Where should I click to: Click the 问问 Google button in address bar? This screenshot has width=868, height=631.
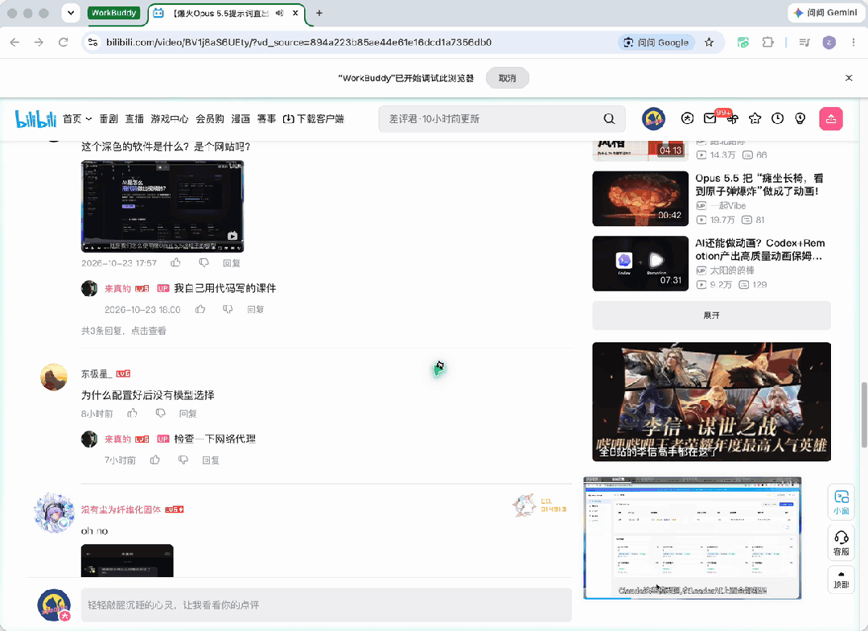point(656,42)
